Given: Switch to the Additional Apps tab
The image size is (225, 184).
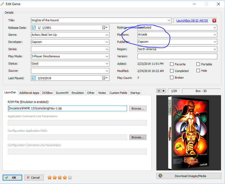Looking at the screenshot, I should point(29,93).
